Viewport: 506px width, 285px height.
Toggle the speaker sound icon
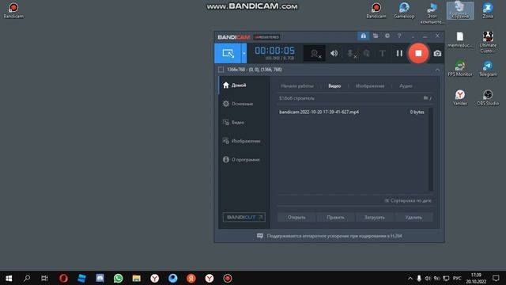(334, 53)
